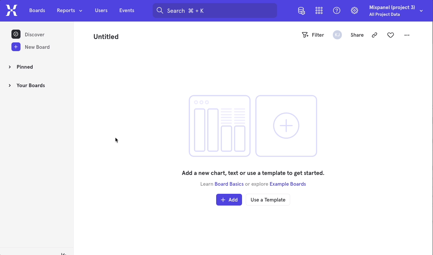Click the Search input field
Image resolution: width=433 pixels, height=255 pixels.
[215, 11]
